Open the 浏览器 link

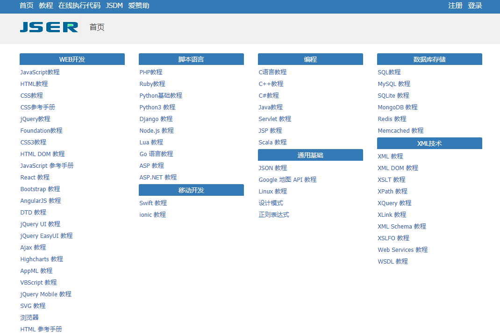(x=29, y=317)
